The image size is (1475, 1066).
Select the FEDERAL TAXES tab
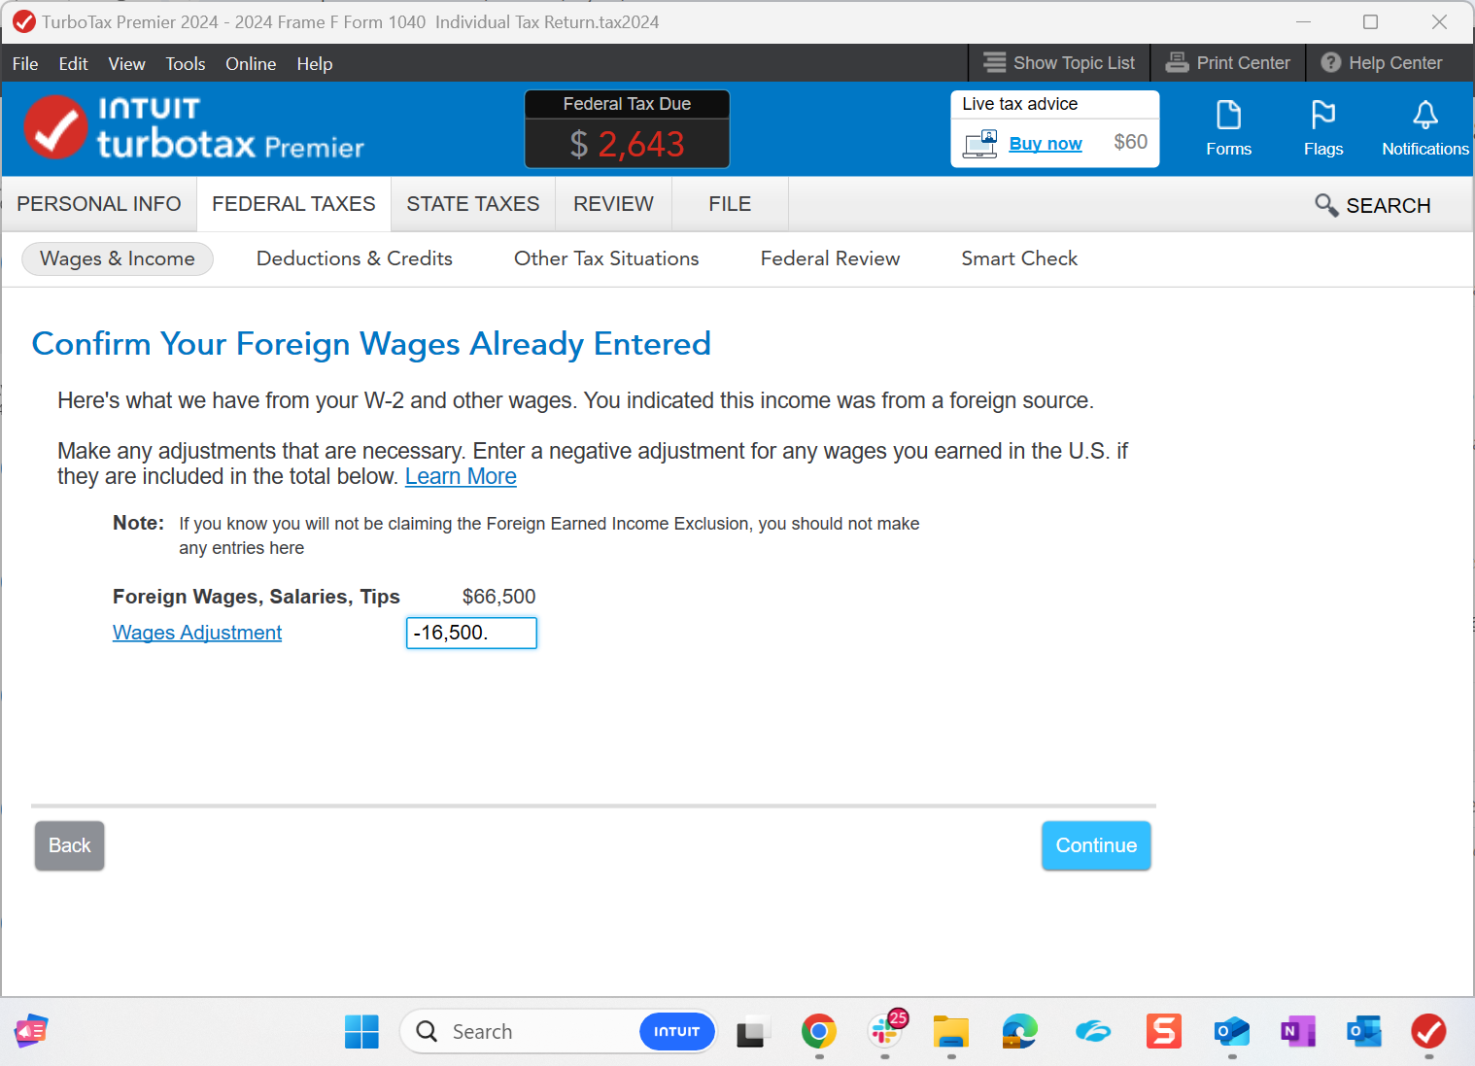point(293,204)
